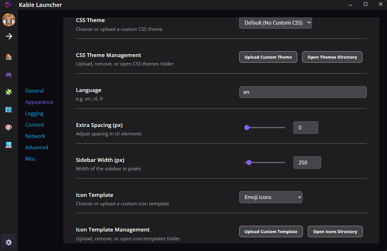This screenshot has height=251, width=387.
Task: Switch to the Network settings tab
Action: [35, 136]
